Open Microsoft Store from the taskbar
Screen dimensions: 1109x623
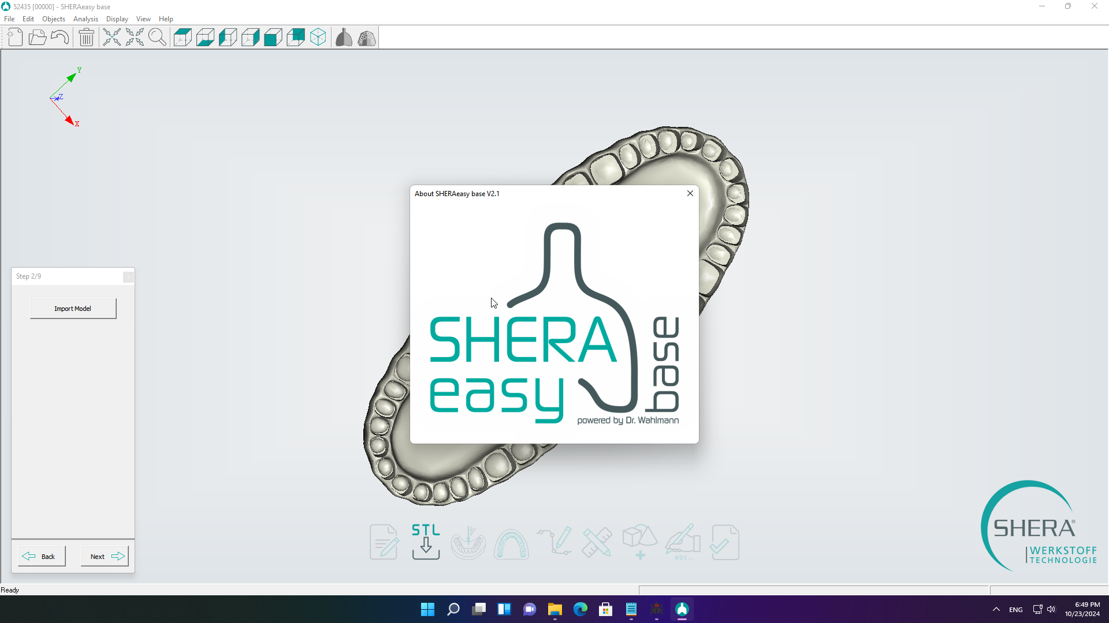(606, 609)
